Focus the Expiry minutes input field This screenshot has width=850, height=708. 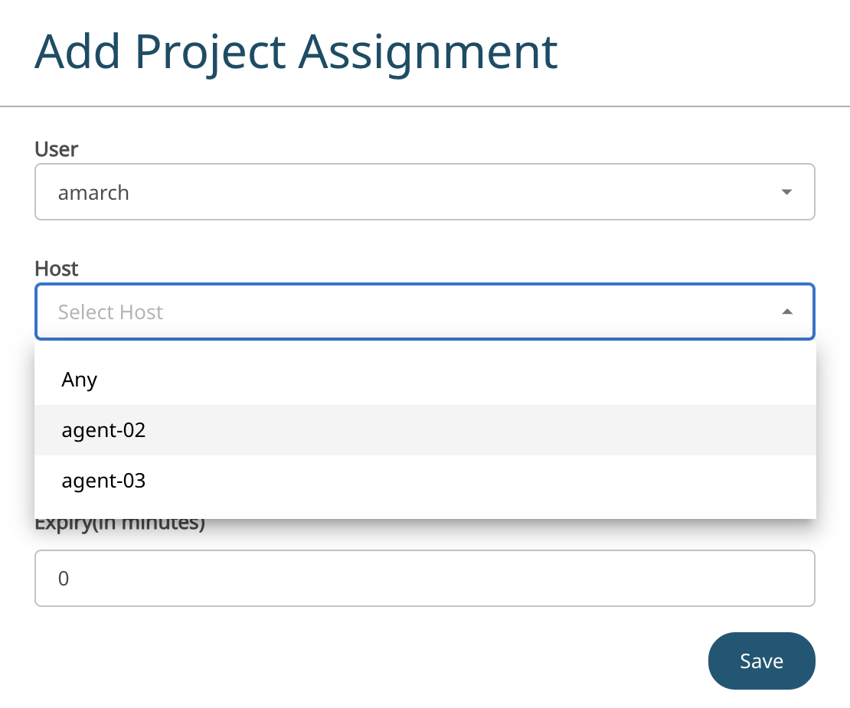[424, 578]
